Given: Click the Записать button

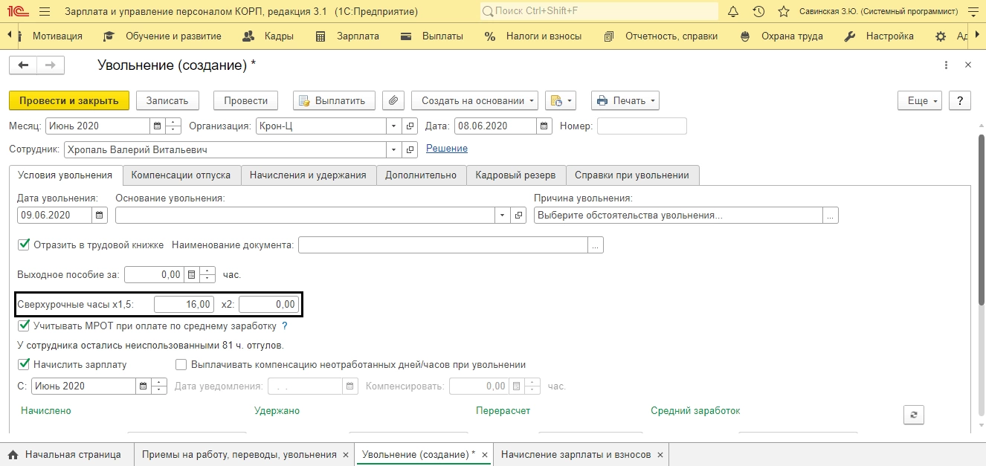Looking at the screenshot, I should [x=167, y=100].
